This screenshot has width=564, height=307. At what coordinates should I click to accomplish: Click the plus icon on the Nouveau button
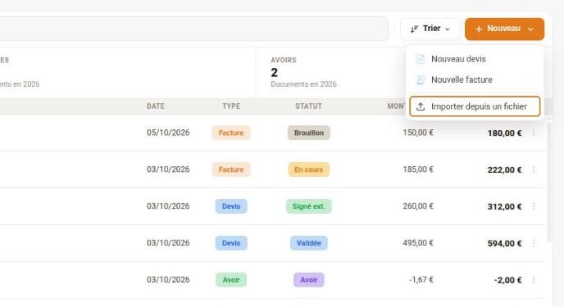tap(479, 29)
